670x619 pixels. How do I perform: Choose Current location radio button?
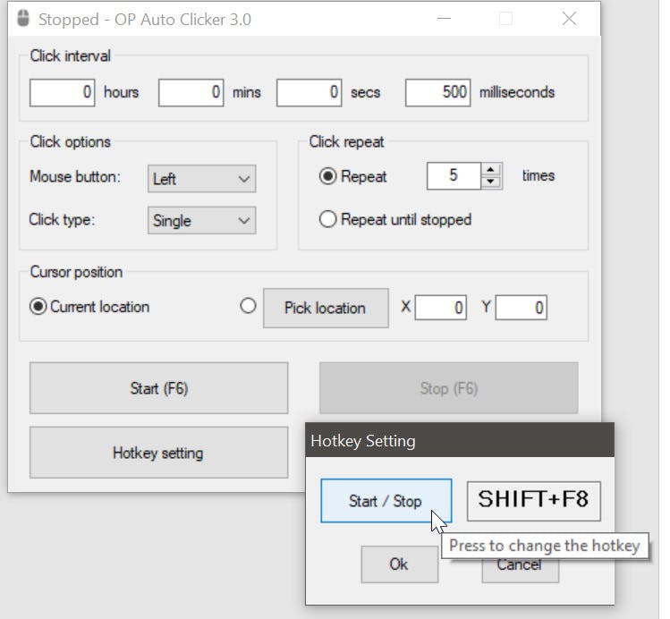pyautogui.click(x=38, y=307)
